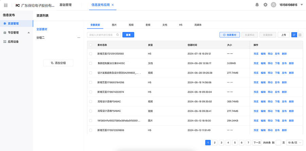The image size is (306, 151).
Task: Click 移动 for 设计发展趋势及设计原则5A299802
Action: point(270,73)
